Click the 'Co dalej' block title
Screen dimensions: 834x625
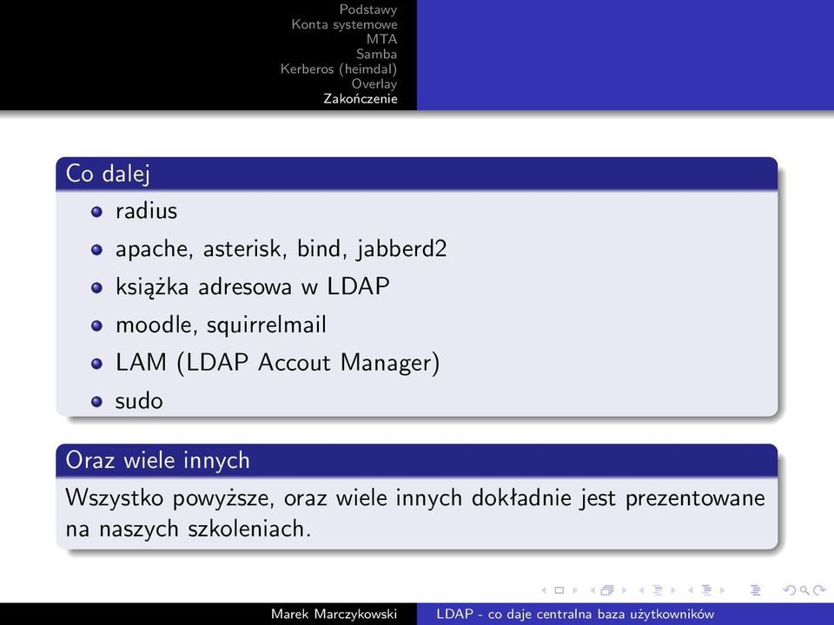click(x=108, y=174)
